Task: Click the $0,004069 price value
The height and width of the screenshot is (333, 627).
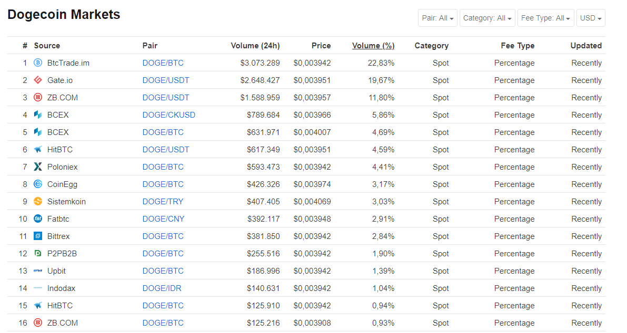Action: click(x=312, y=202)
